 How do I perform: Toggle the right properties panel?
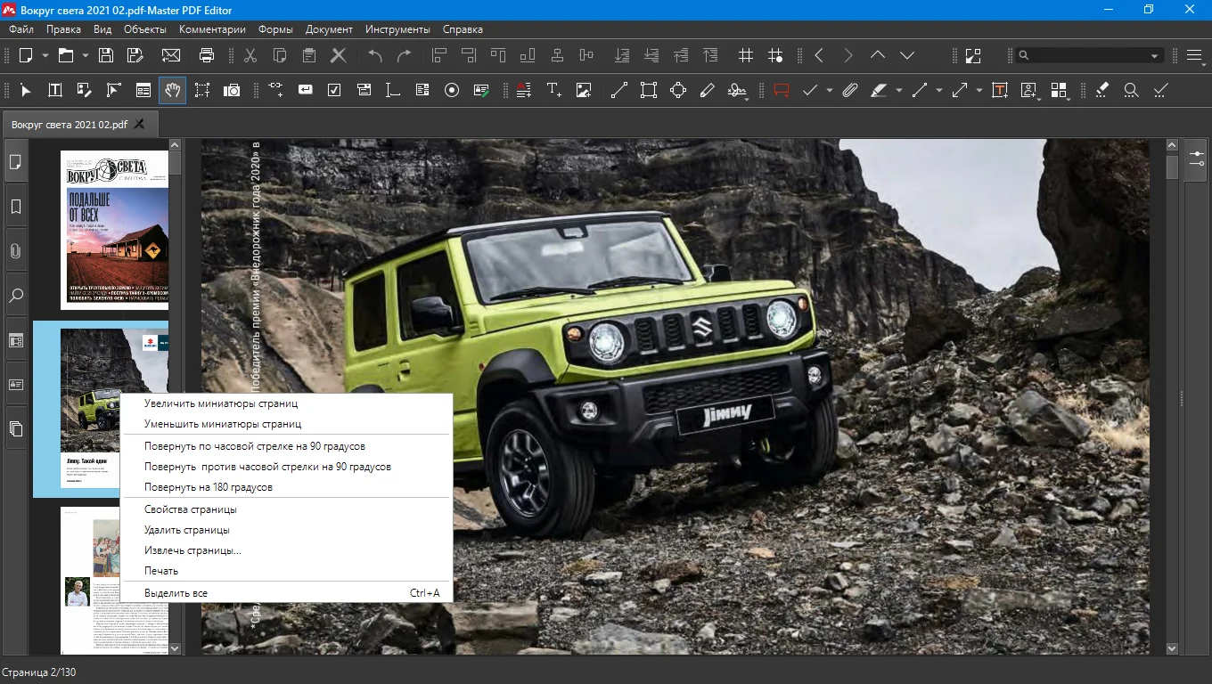coord(1195,160)
